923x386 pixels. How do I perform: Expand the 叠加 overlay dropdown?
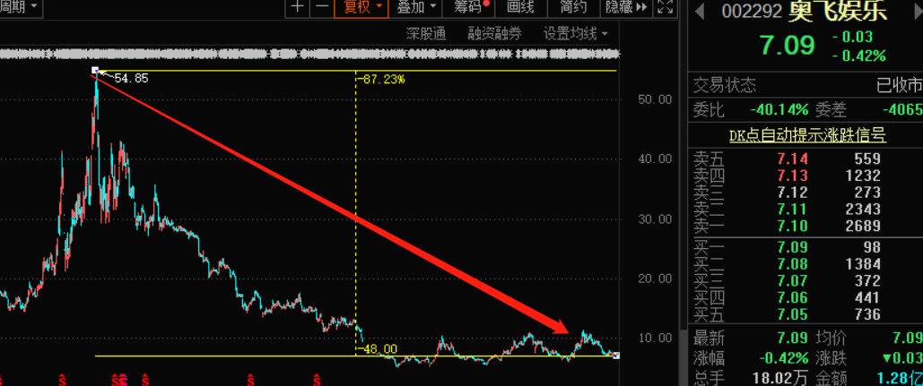(x=417, y=7)
